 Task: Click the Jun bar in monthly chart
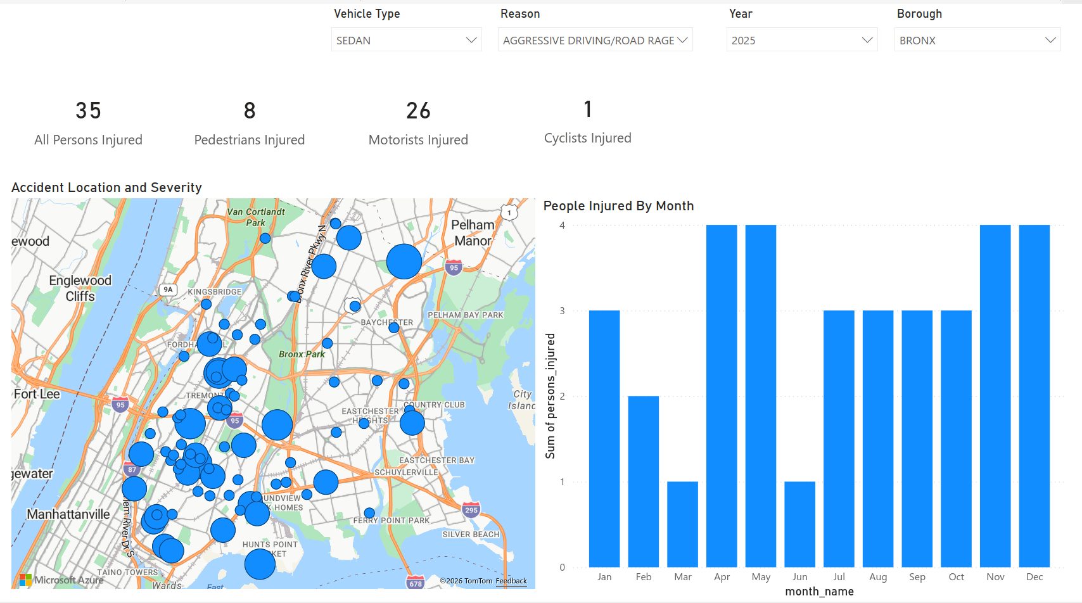(x=800, y=524)
